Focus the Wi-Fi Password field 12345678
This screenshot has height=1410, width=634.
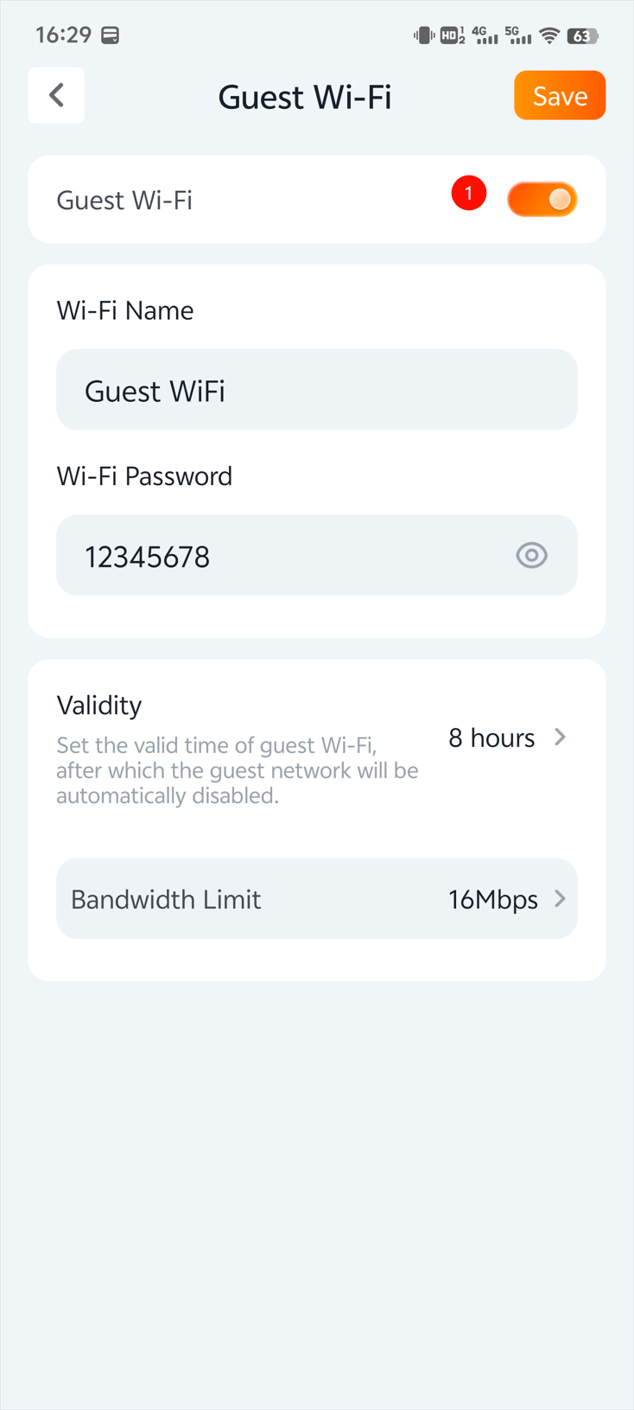[285, 556]
